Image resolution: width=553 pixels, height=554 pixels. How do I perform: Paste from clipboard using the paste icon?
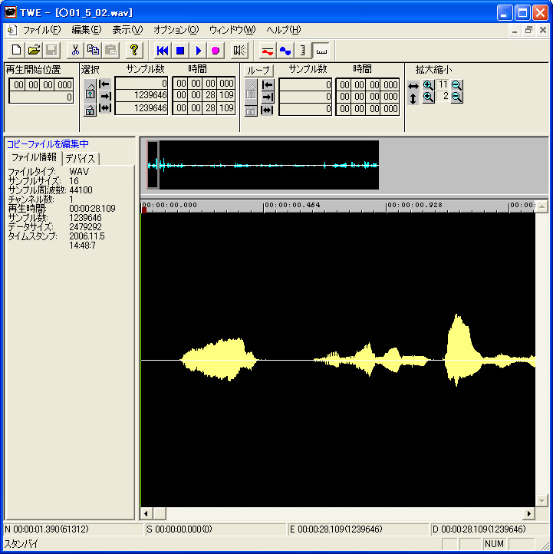point(110,51)
